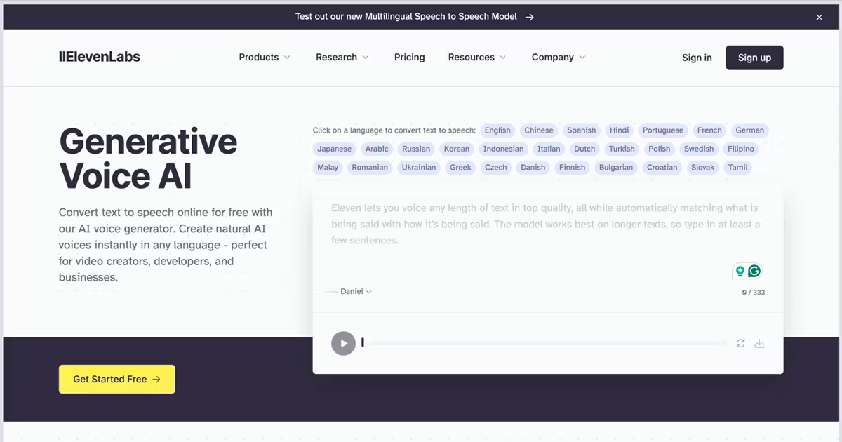This screenshot has height=442, width=842.
Task: Click Get Started Free
Action: click(116, 379)
